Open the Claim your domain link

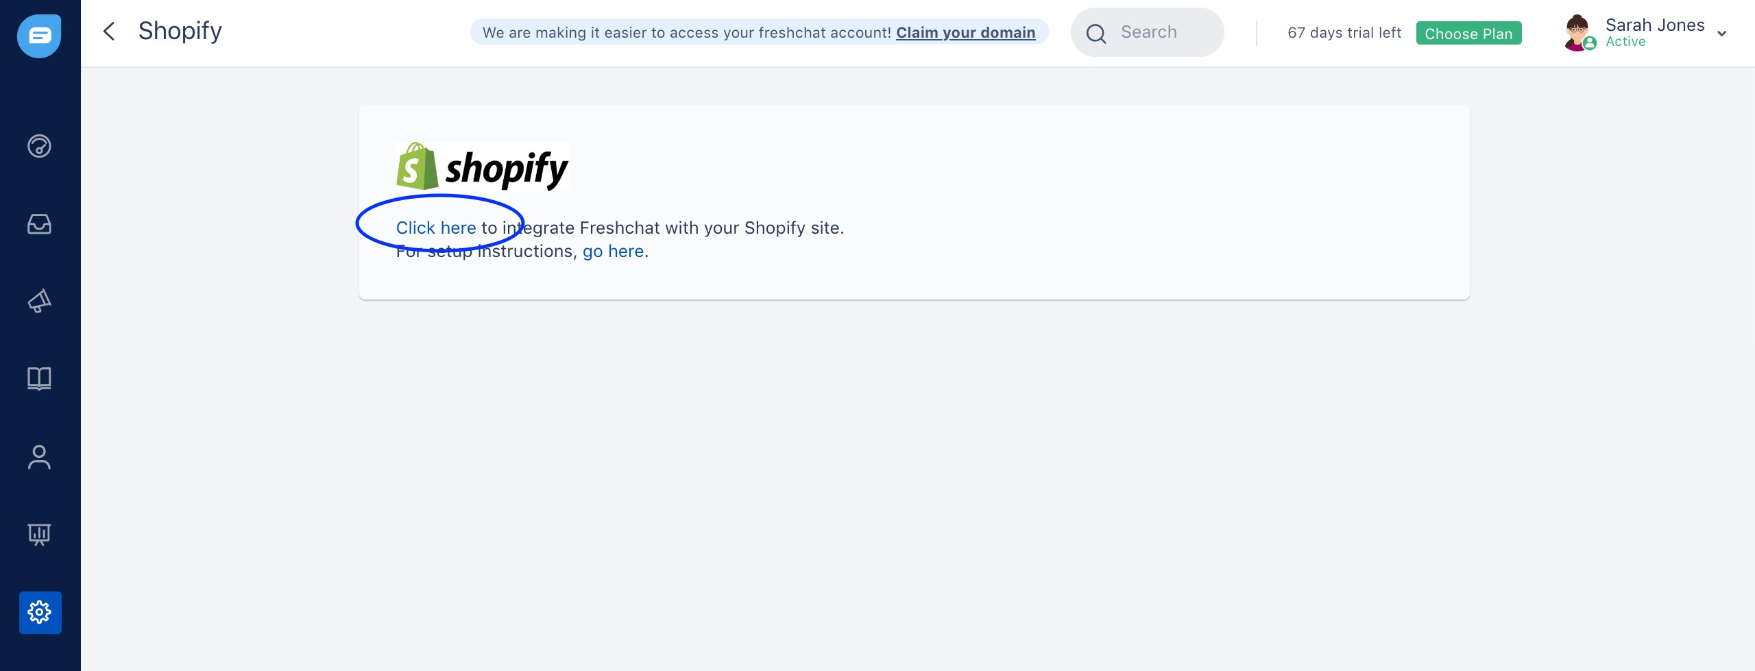pos(965,32)
